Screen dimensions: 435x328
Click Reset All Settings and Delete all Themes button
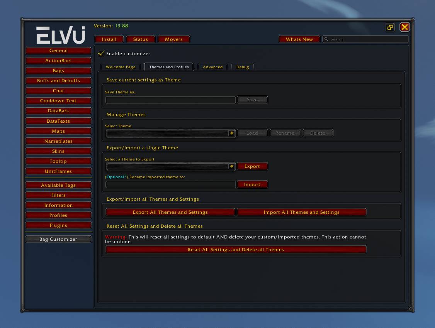pos(236,250)
